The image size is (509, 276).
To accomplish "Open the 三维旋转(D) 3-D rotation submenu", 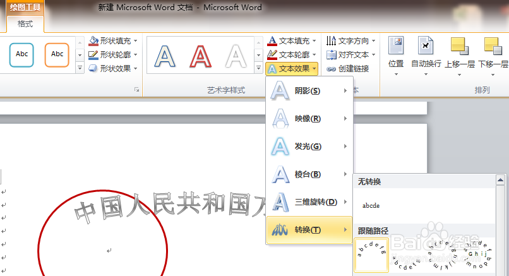I will click(309, 202).
